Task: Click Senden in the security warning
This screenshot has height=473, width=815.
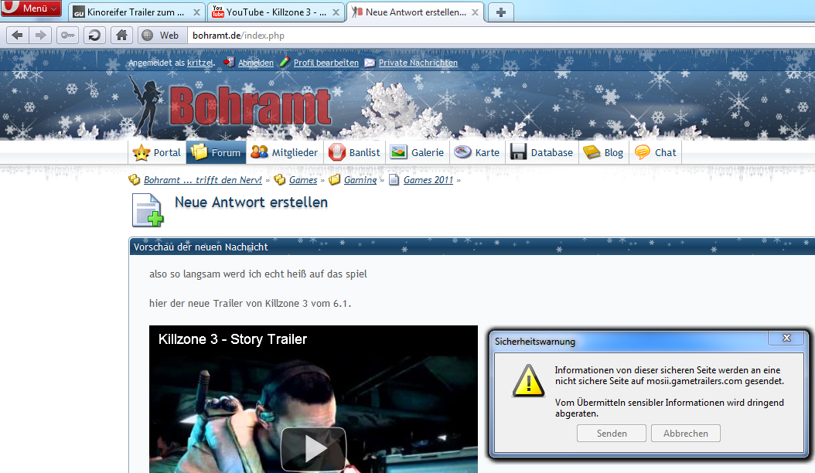Action: pos(612,434)
